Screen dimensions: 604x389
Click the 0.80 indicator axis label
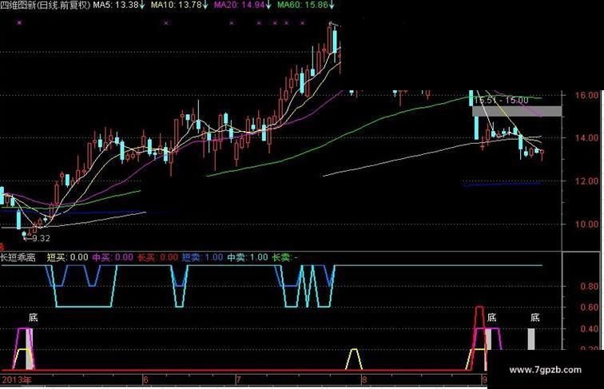click(590, 287)
